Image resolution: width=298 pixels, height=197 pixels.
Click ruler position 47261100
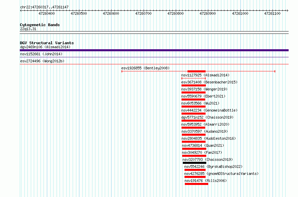(272, 13)
